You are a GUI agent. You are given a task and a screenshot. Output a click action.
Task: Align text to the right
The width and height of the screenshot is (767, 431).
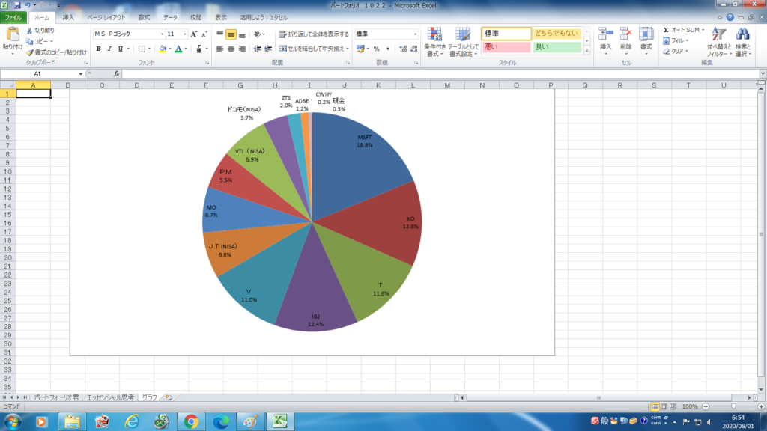242,49
